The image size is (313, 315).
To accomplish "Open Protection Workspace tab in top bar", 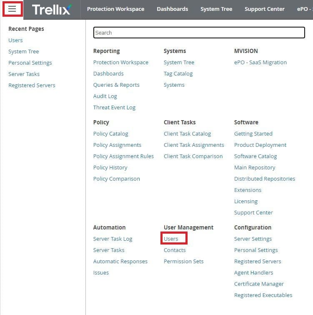I will pyautogui.click(x=115, y=9).
